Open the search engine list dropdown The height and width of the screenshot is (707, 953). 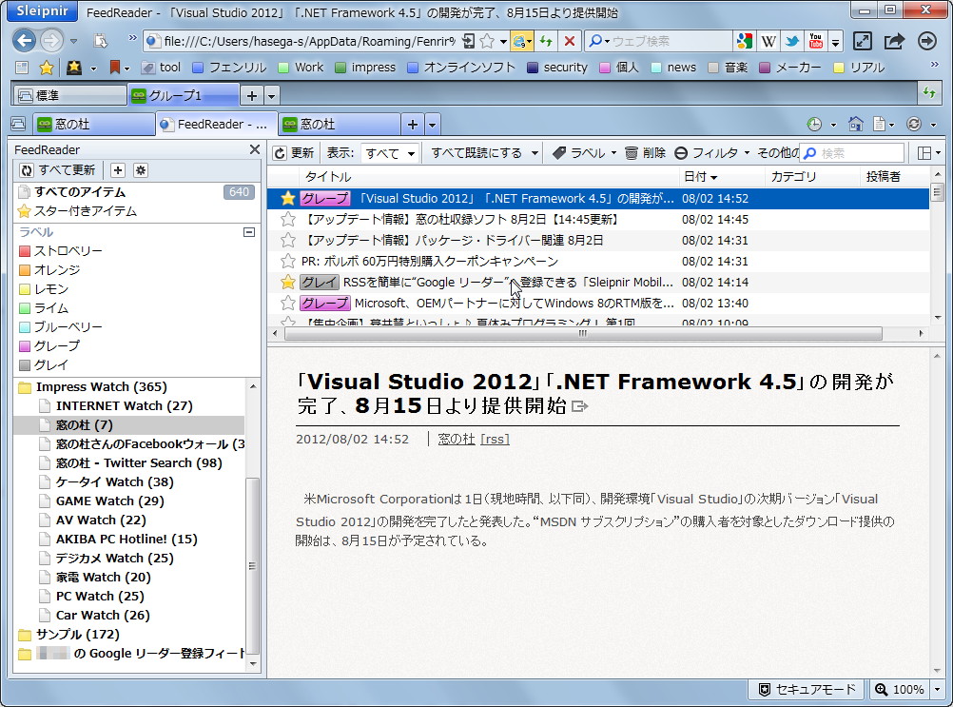tap(836, 41)
